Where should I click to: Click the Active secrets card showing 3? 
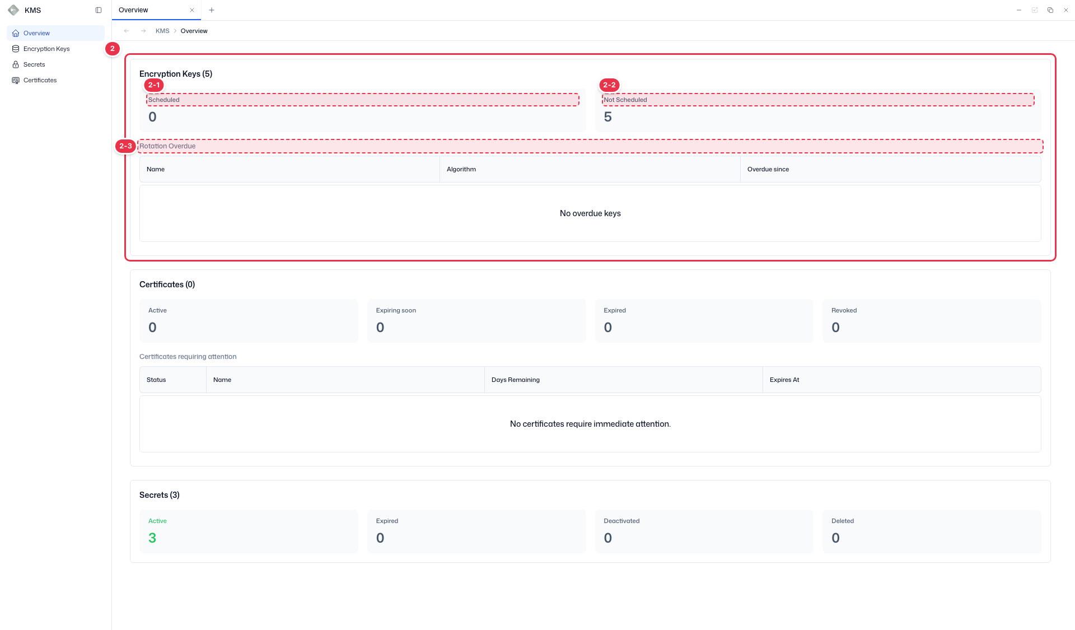[x=249, y=531]
